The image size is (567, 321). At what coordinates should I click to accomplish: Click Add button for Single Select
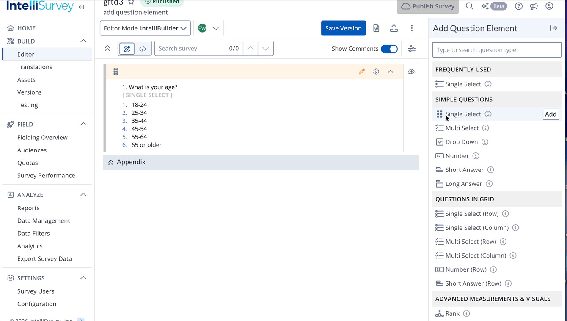pos(550,114)
